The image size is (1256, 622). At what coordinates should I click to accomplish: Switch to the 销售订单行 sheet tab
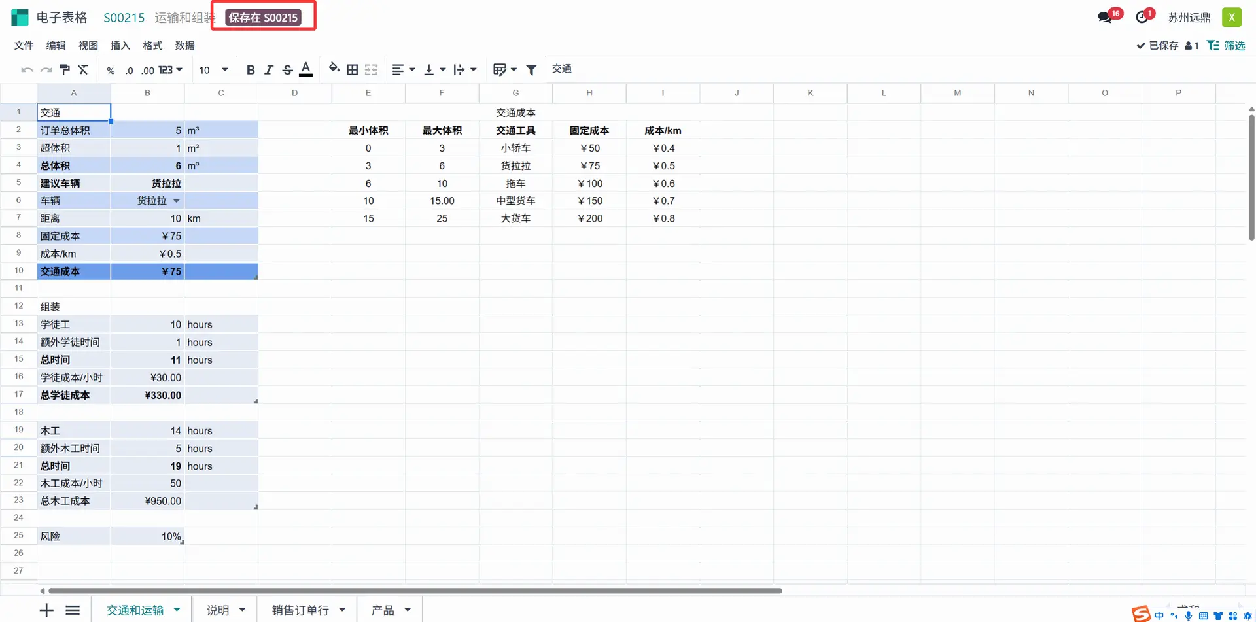[x=300, y=610]
